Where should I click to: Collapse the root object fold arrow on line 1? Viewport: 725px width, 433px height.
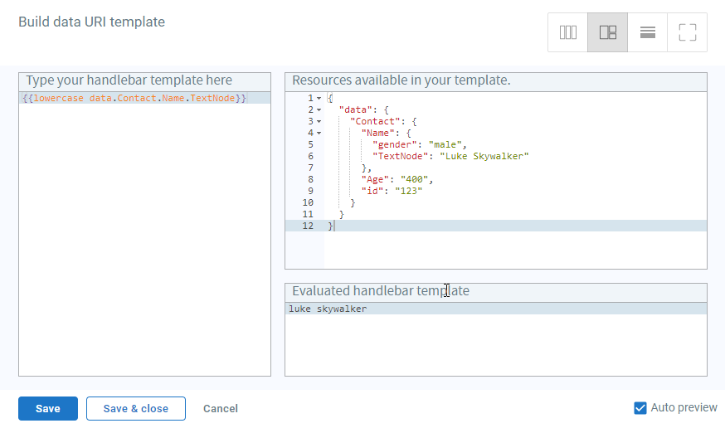click(x=319, y=99)
